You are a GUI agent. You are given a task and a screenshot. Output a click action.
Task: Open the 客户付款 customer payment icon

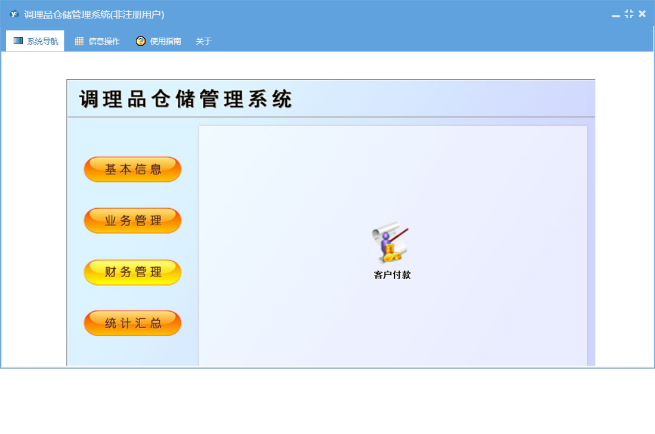pyautogui.click(x=391, y=244)
